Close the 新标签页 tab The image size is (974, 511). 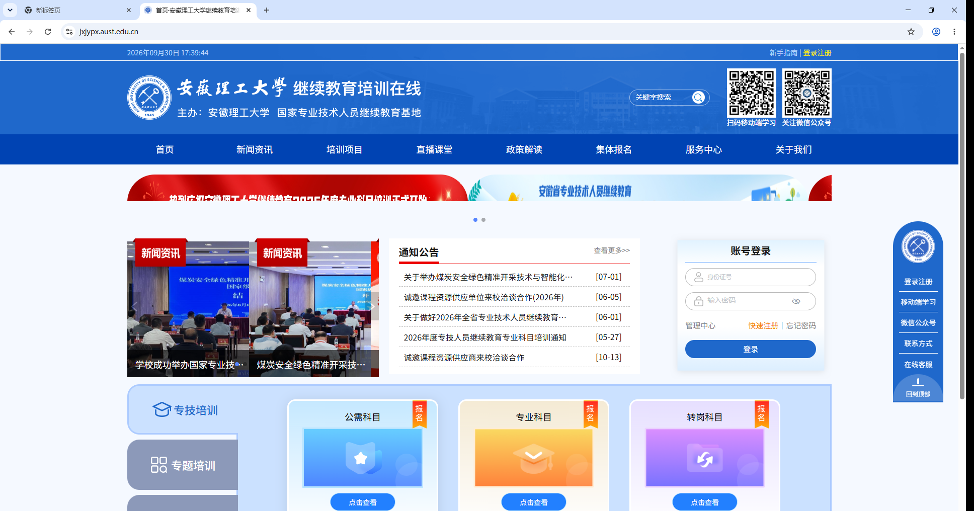129,10
